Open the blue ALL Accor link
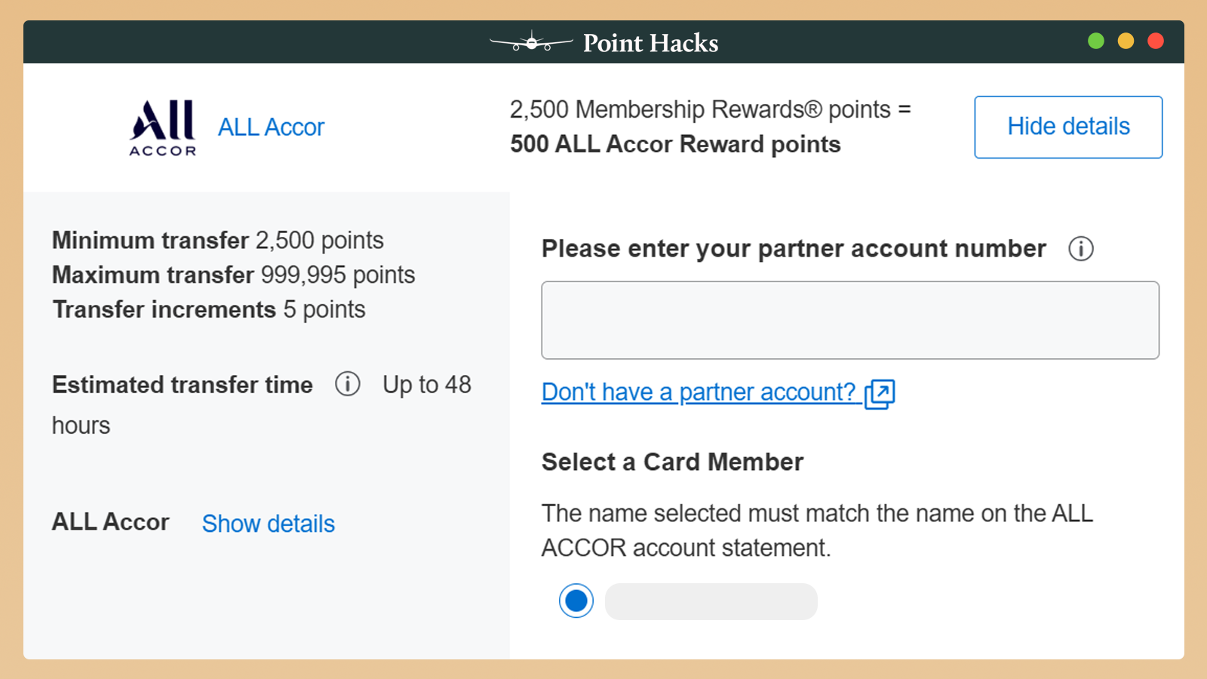The height and width of the screenshot is (679, 1207). click(271, 128)
